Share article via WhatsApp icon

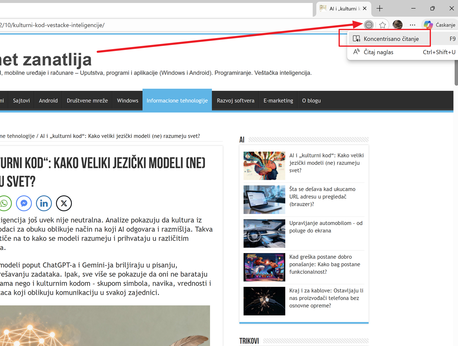4,203
